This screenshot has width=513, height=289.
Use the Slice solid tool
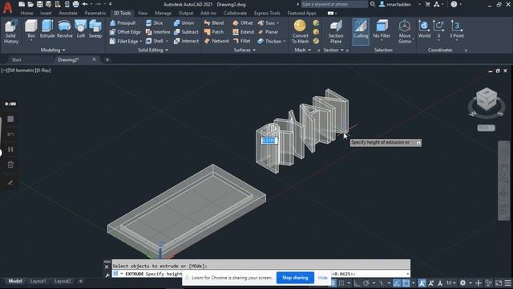(x=155, y=23)
